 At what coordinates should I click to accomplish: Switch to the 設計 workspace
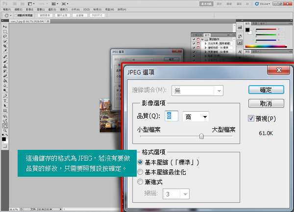click(x=219, y=4)
